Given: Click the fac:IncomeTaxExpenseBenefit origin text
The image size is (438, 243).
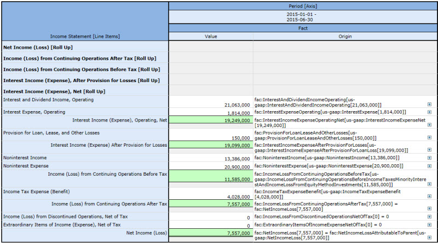Looking at the screenshot, I should pos(327,194).
